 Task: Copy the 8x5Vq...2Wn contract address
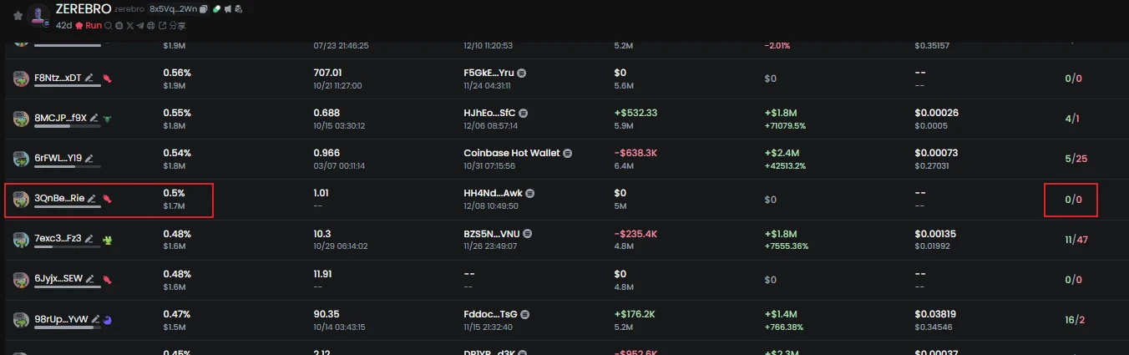(204, 8)
